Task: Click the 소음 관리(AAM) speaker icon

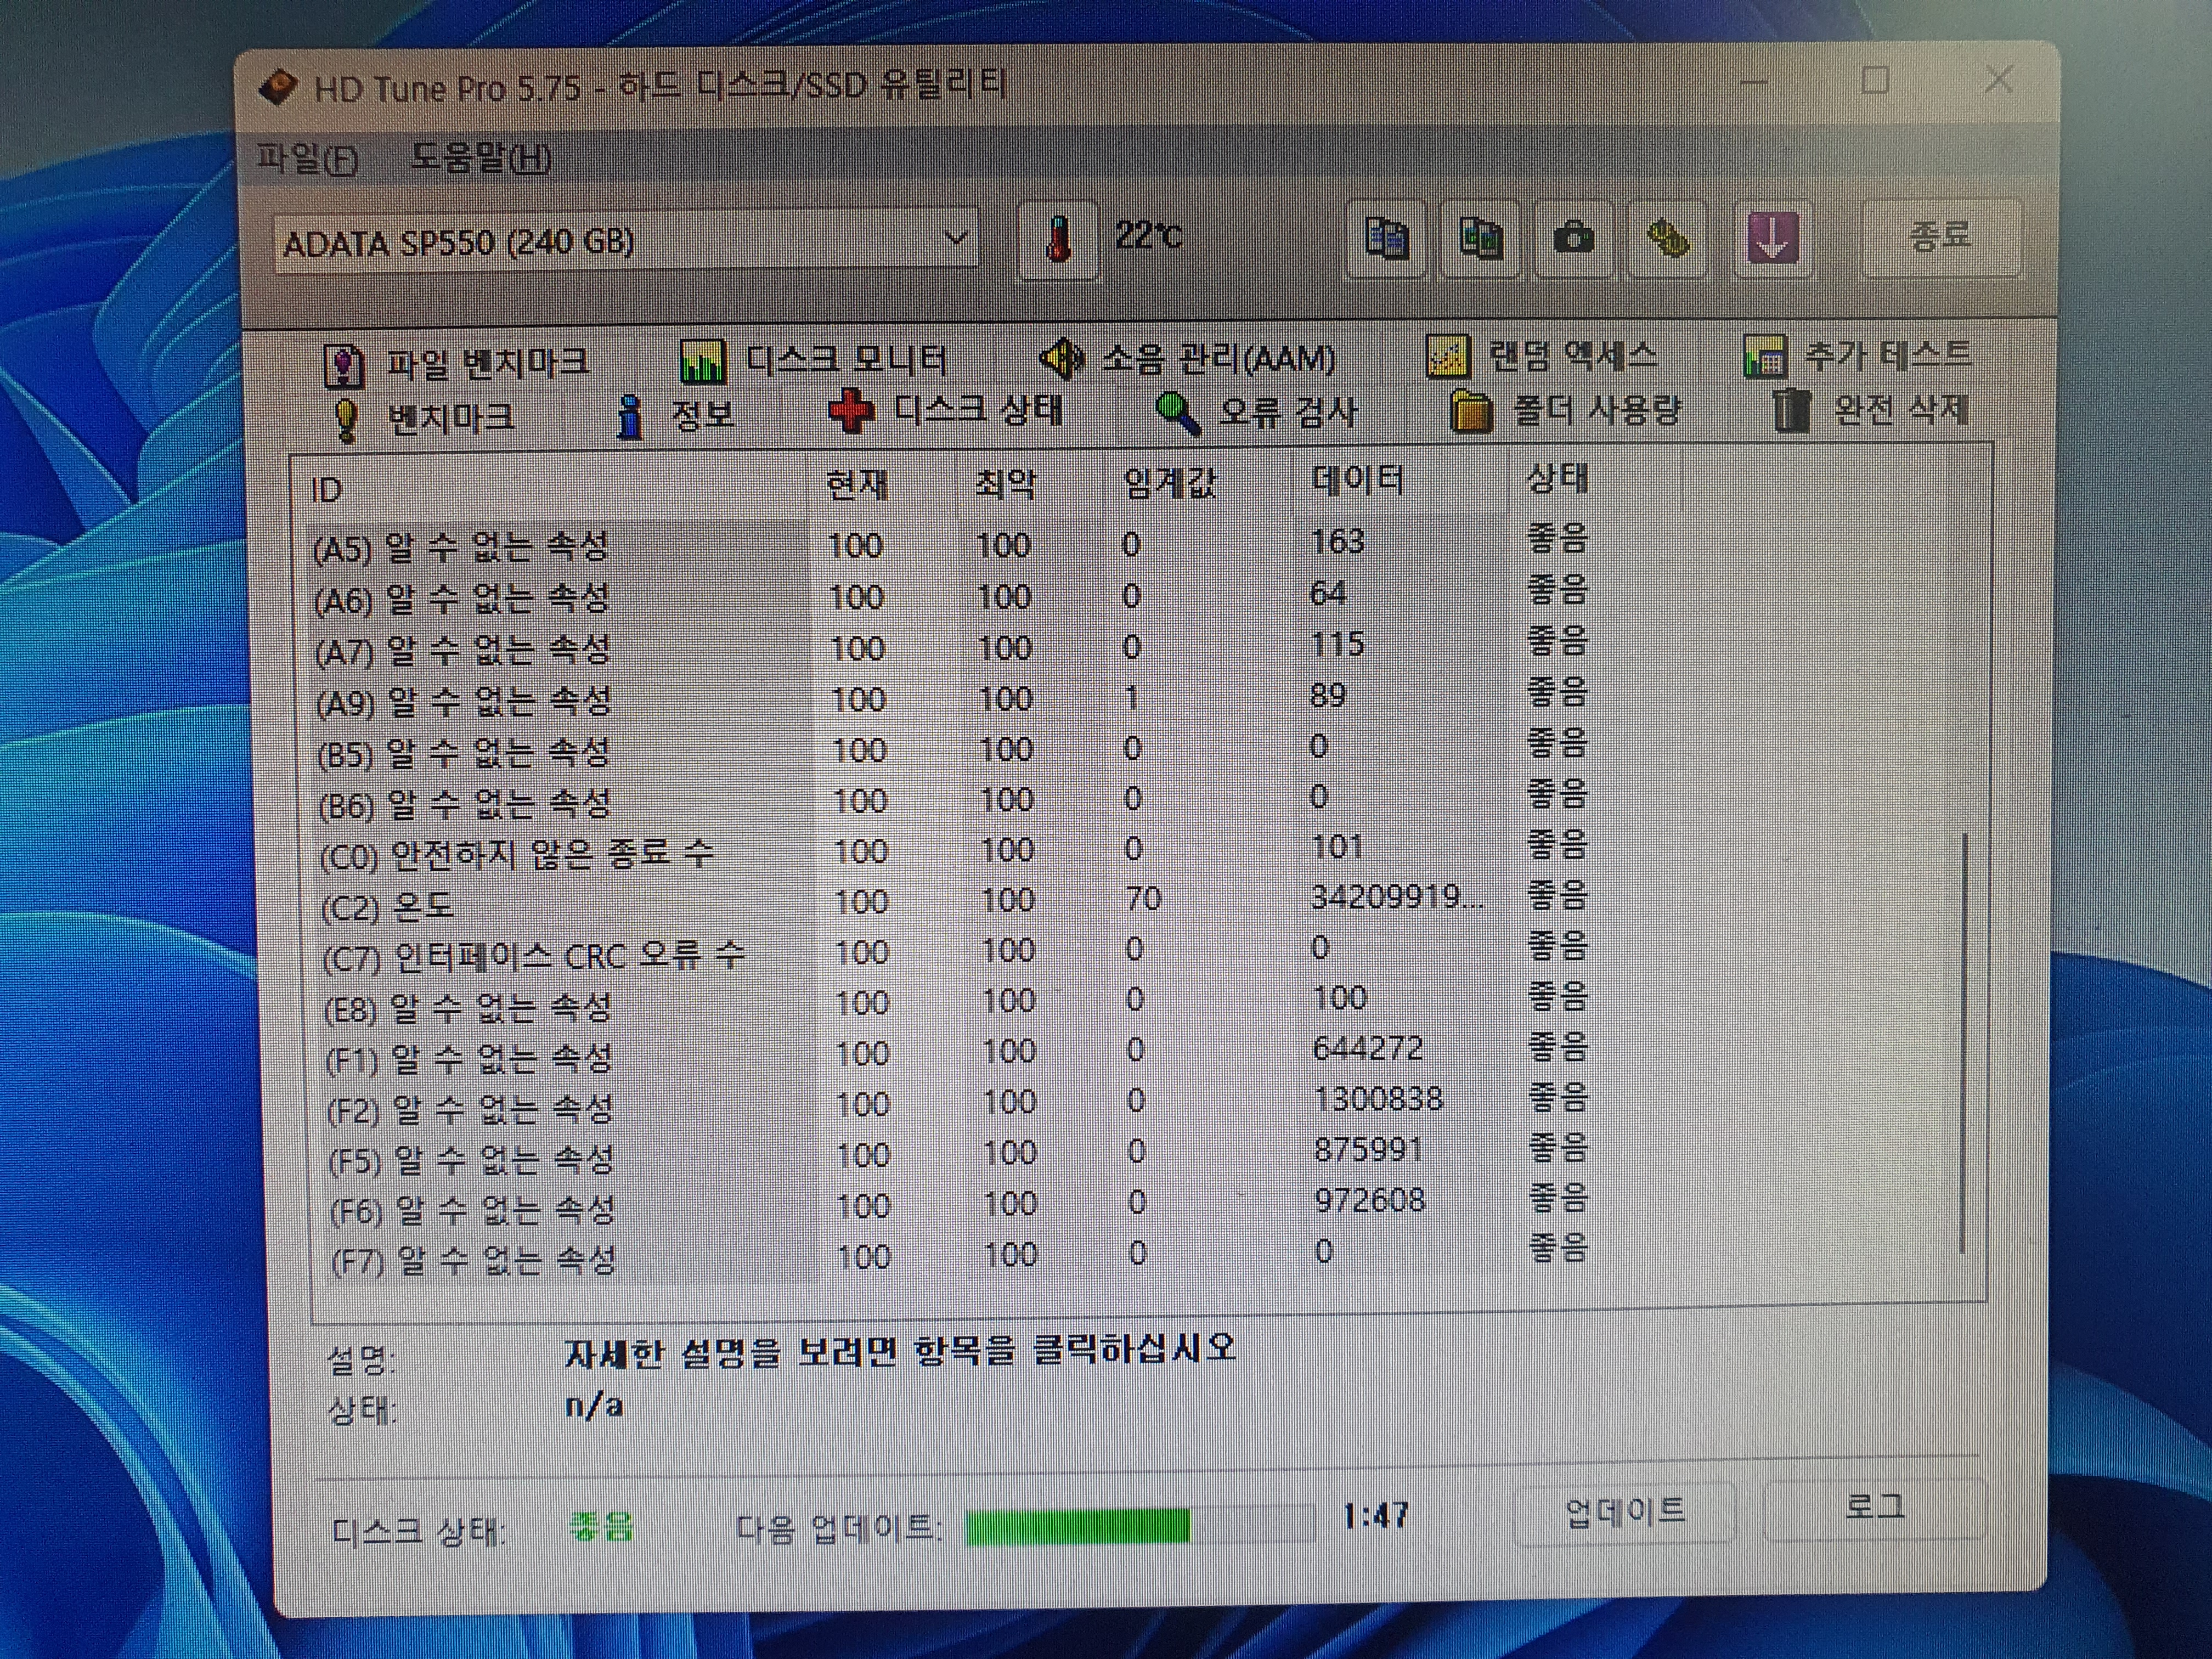Action: click(x=1061, y=358)
